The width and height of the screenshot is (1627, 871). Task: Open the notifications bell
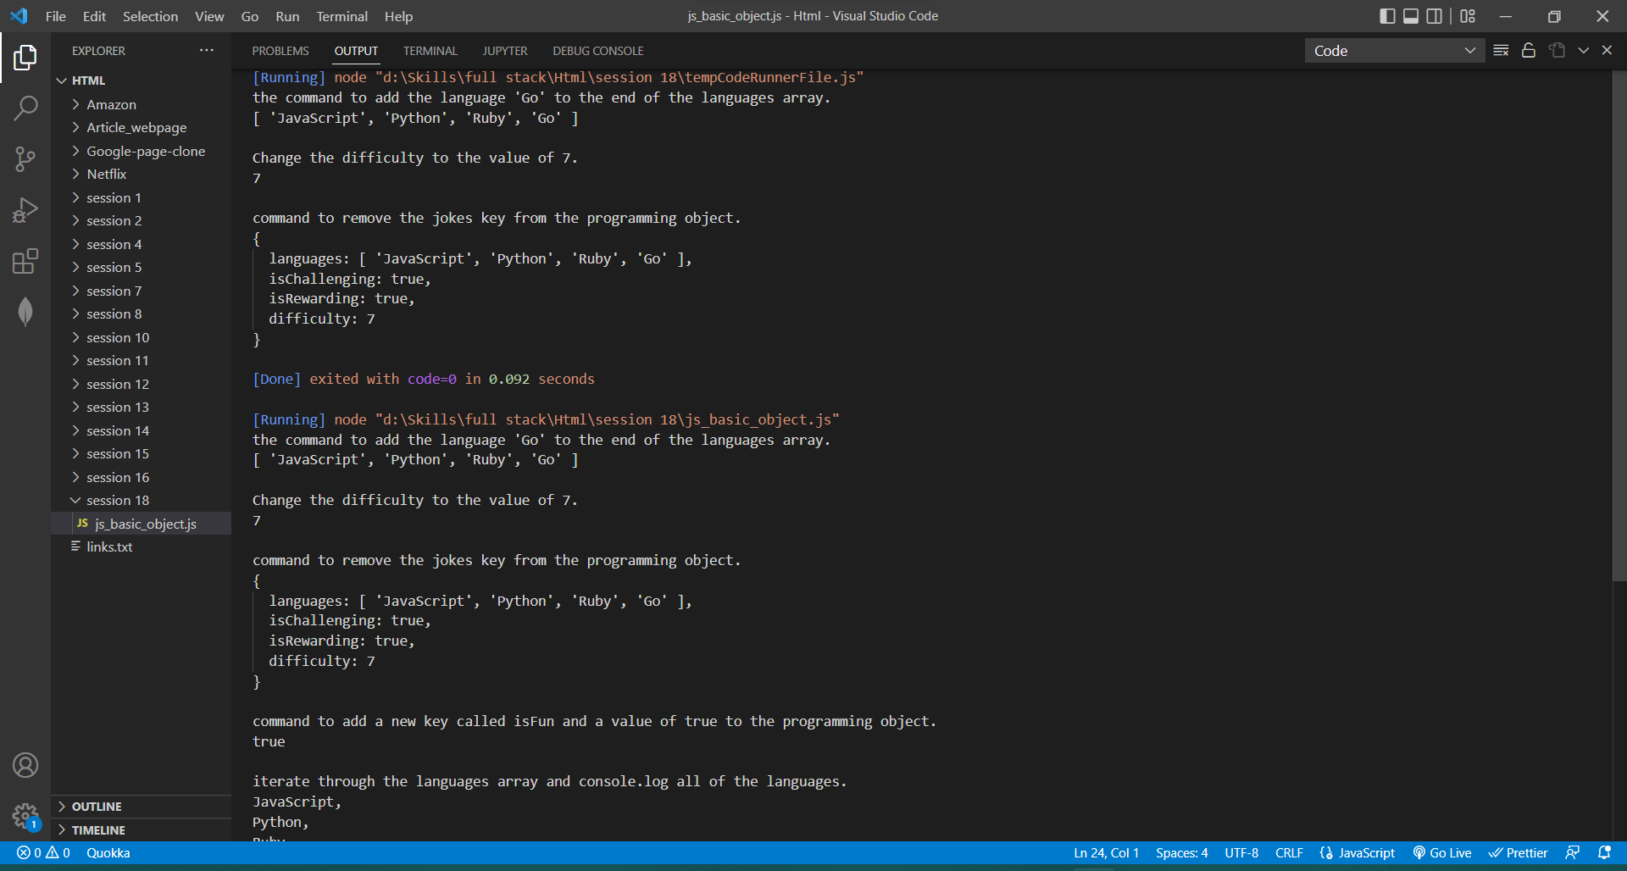[1604, 853]
